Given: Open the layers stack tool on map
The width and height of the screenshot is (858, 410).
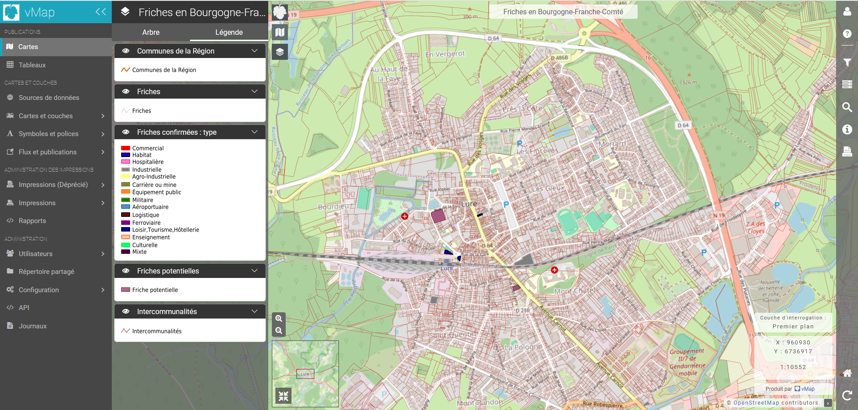Looking at the screenshot, I should 280,52.
